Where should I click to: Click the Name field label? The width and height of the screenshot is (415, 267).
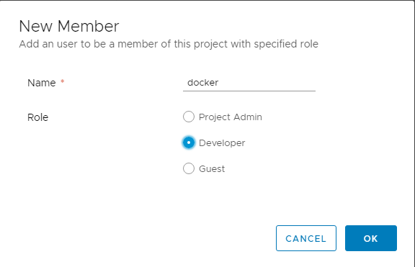(42, 83)
